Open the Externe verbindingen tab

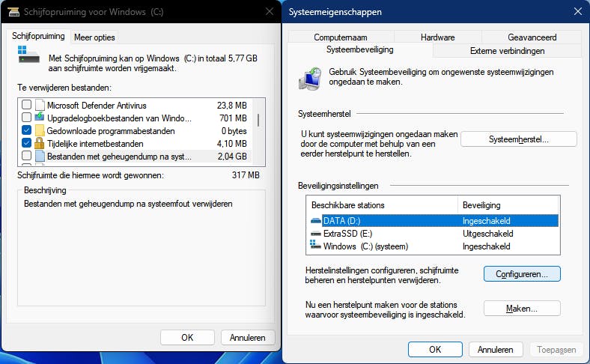[507, 51]
